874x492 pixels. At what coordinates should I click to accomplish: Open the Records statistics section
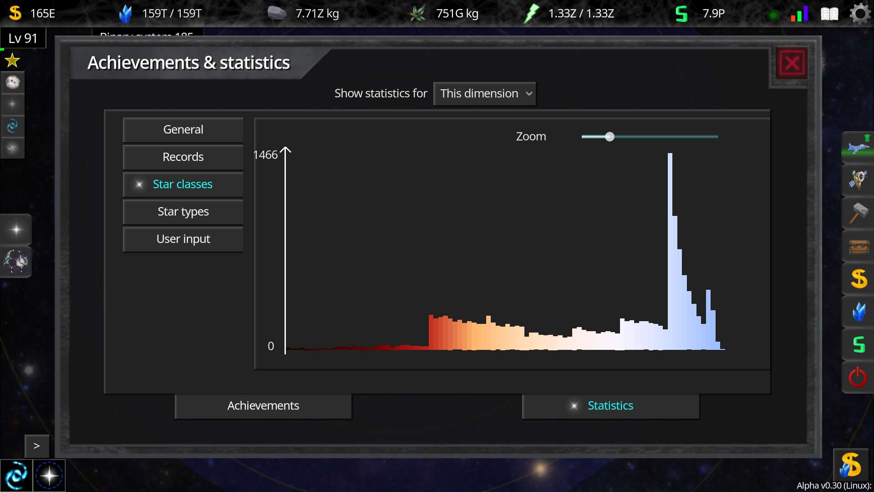point(183,157)
